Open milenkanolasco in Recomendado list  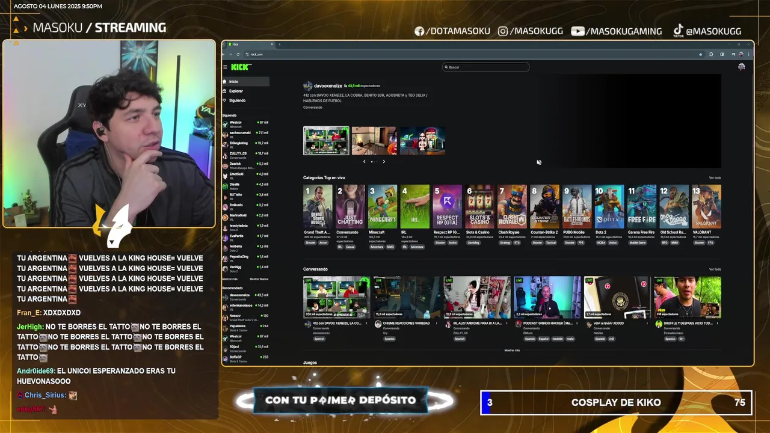pos(245,307)
